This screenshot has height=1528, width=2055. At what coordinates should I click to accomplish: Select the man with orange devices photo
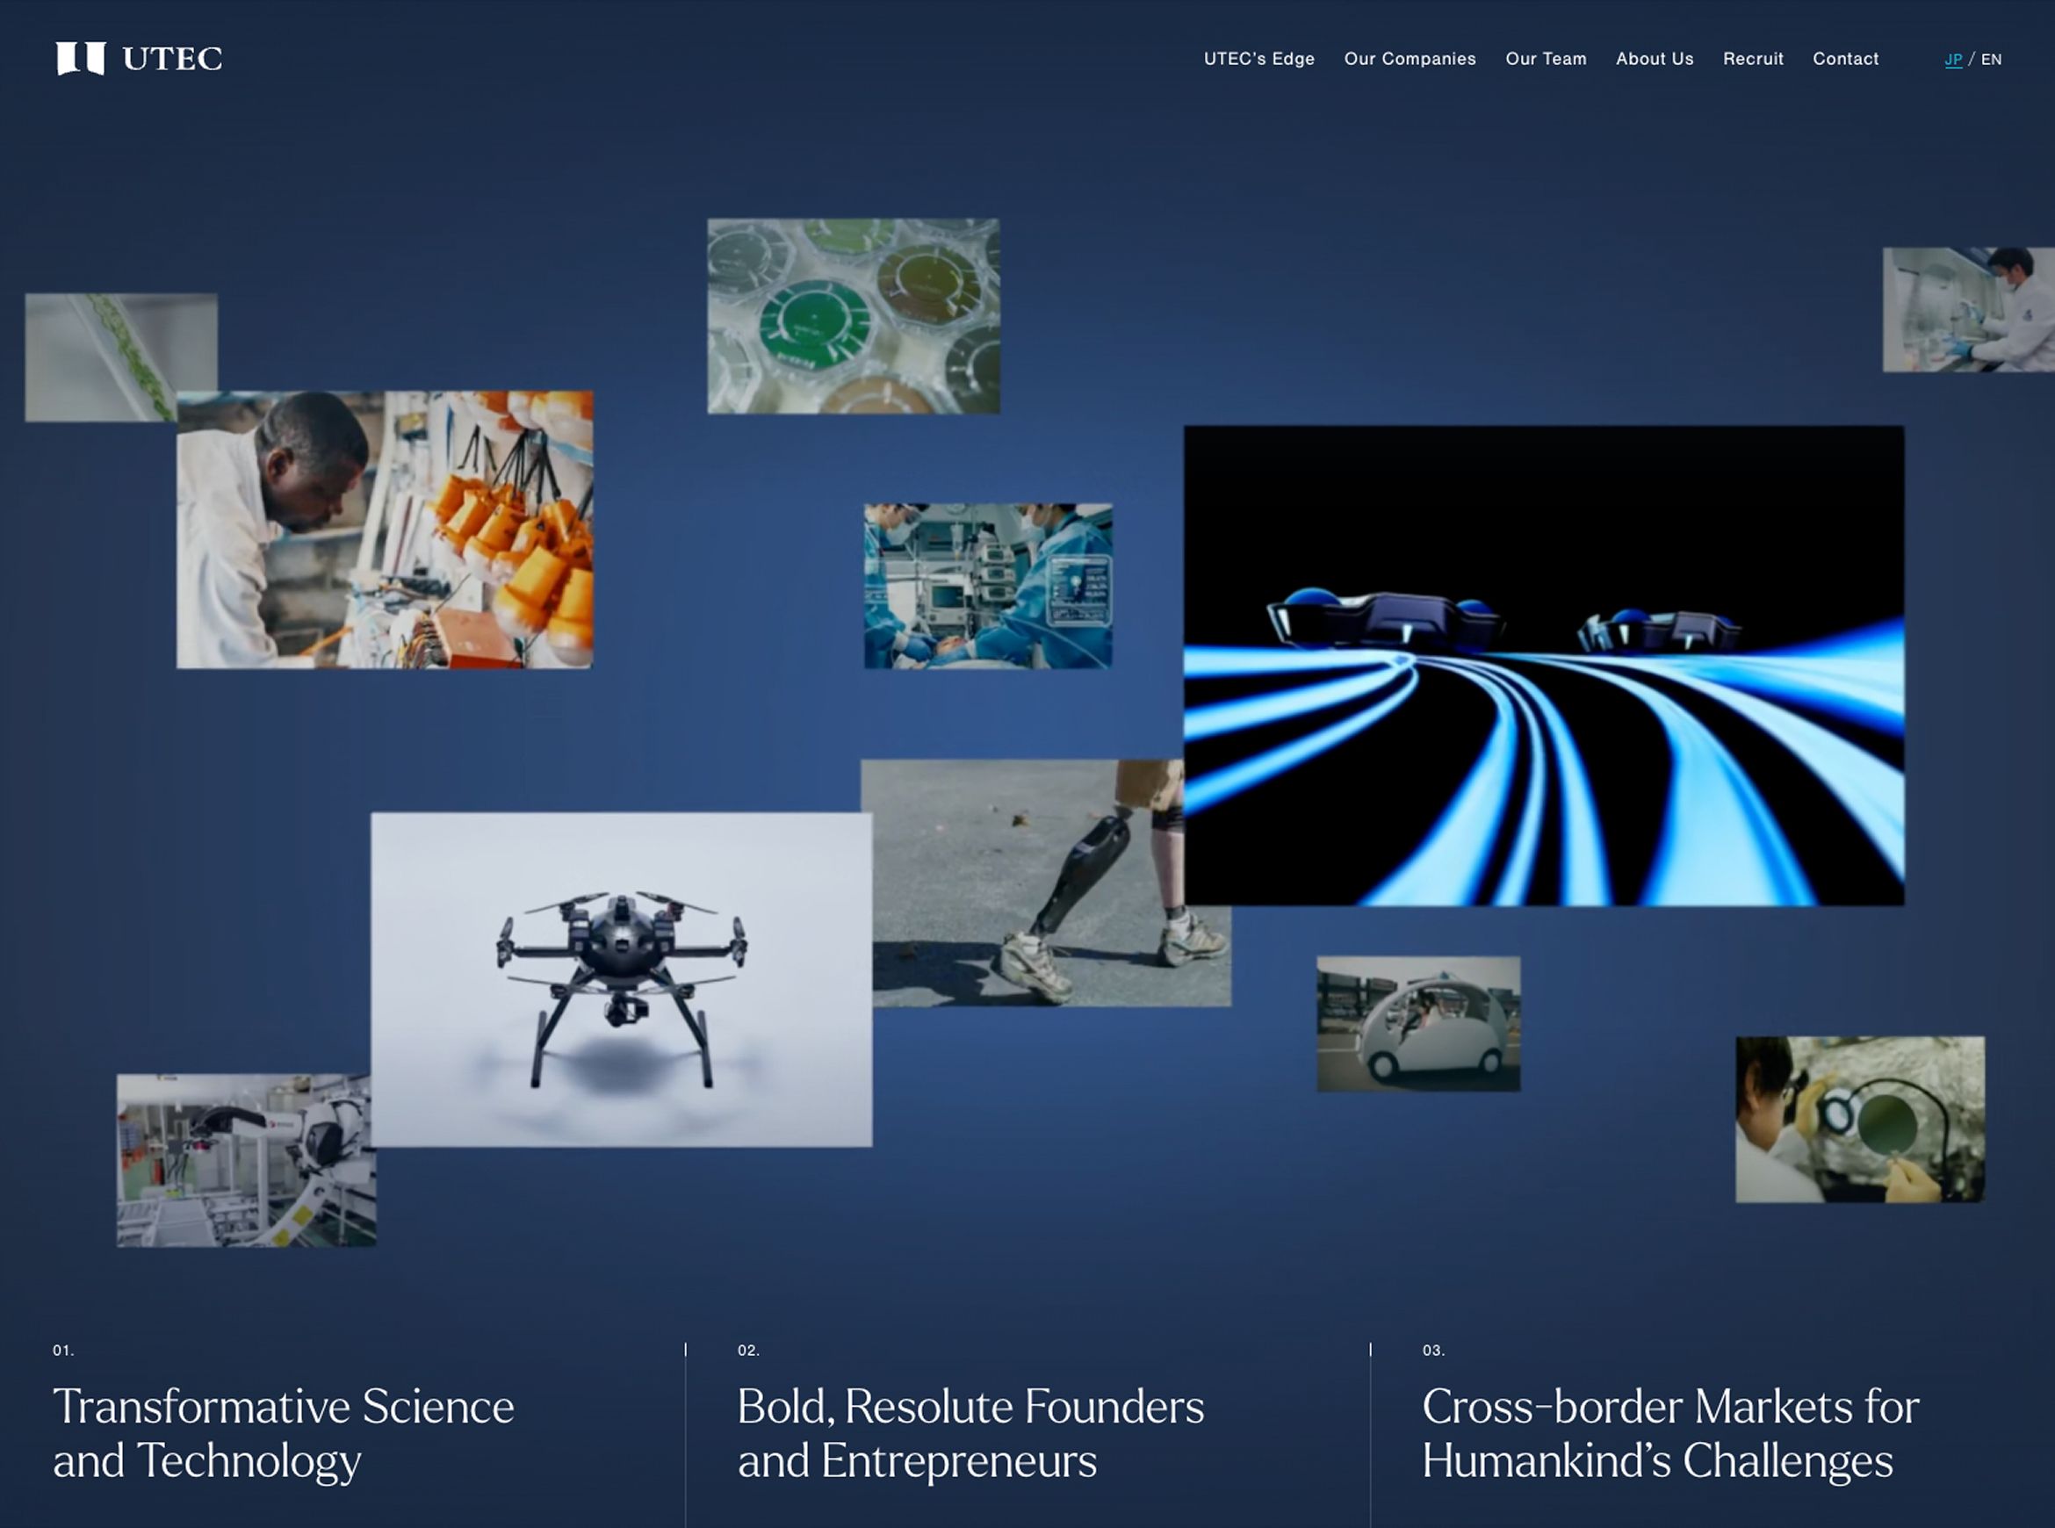pos(385,529)
